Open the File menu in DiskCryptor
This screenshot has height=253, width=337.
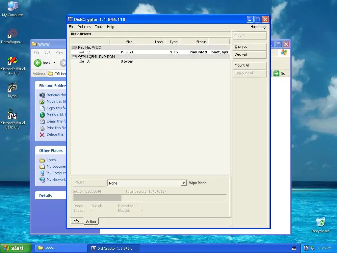click(71, 27)
